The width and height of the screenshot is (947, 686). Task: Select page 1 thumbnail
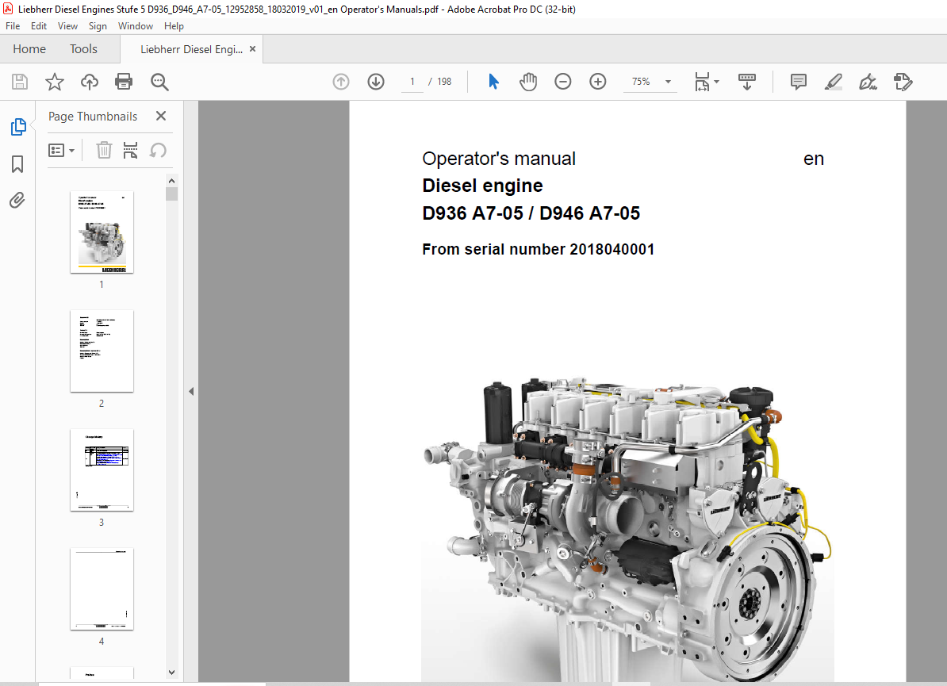[x=102, y=232]
